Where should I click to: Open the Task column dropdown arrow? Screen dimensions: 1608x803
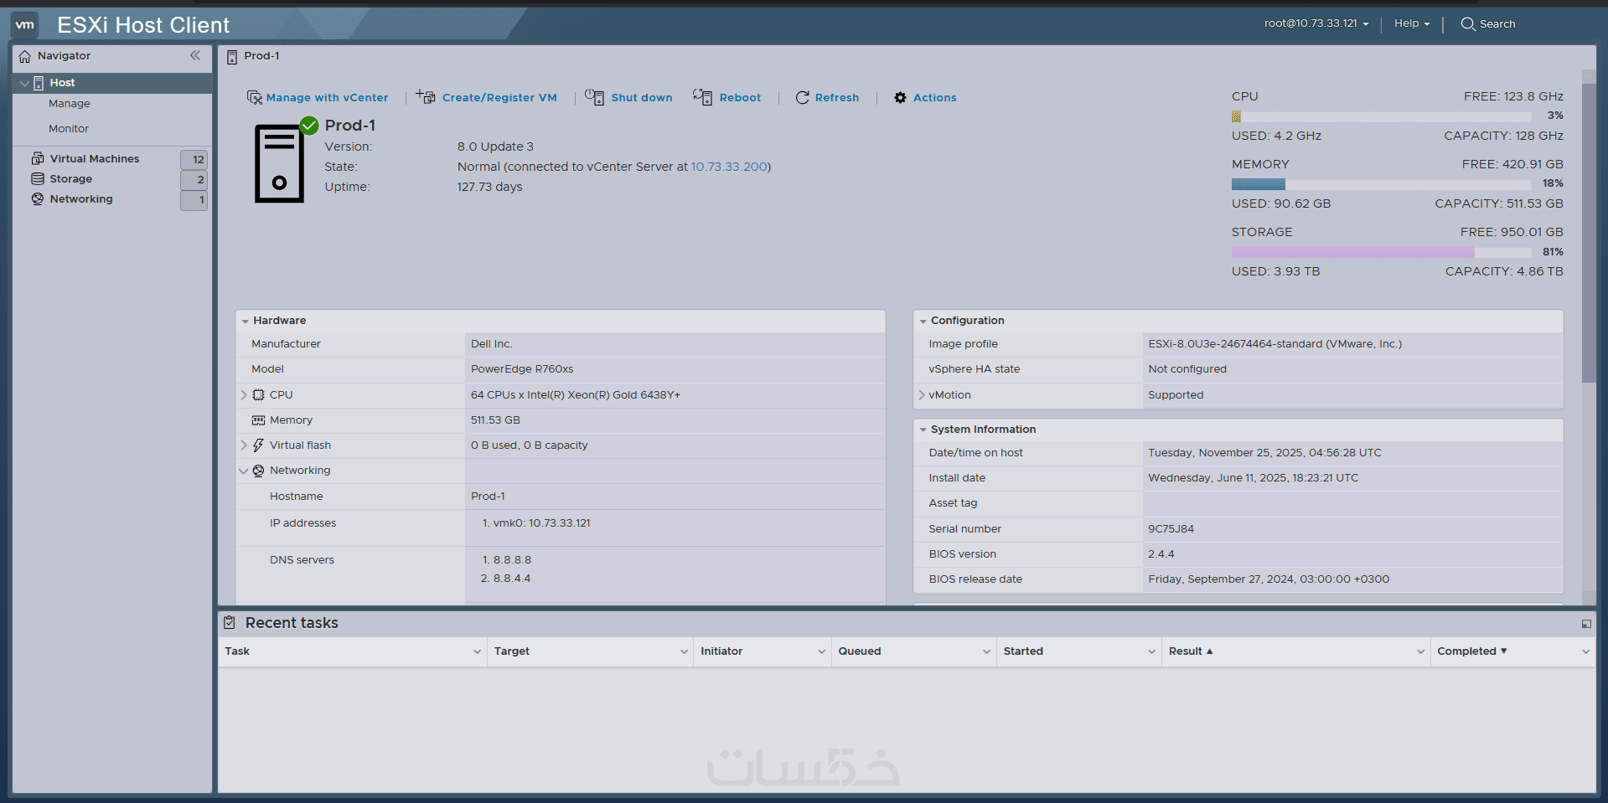(x=477, y=651)
